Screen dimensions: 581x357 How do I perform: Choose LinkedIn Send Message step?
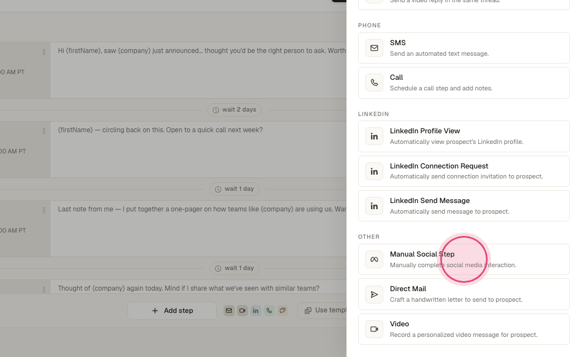[464, 206]
